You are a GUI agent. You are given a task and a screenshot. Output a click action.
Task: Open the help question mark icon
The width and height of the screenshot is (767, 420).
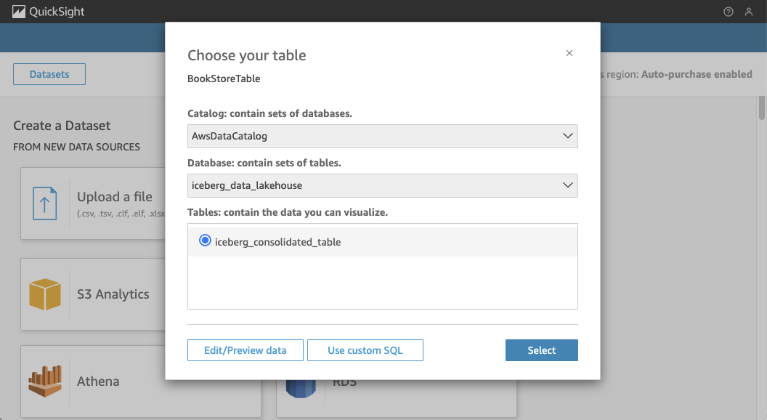pyautogui.click(x=729, y=12)
